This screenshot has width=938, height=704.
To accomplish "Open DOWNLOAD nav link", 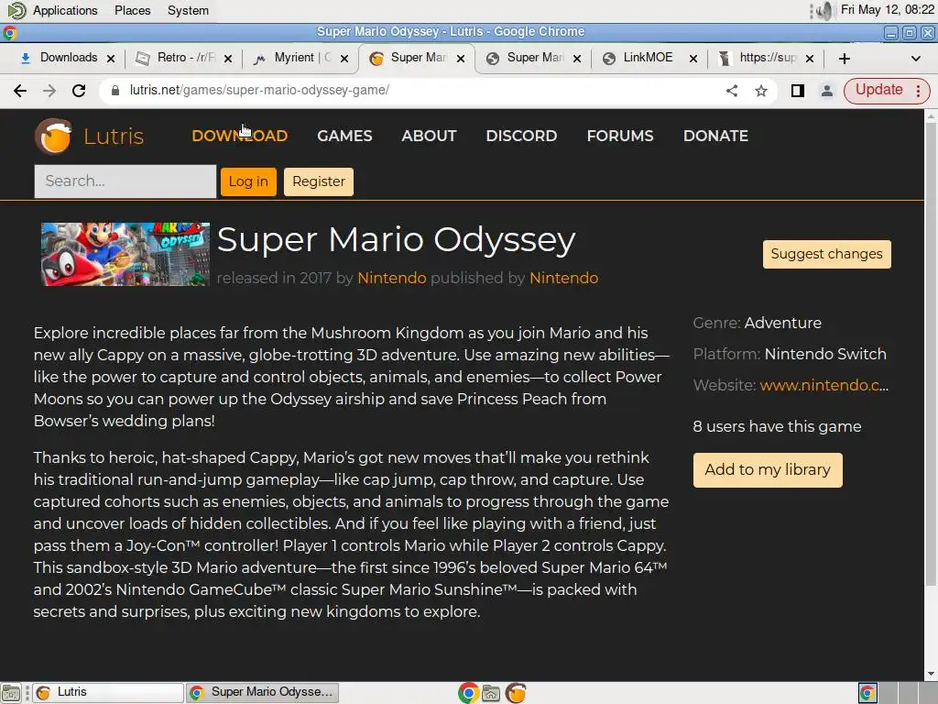I will (x=239, y=136).
